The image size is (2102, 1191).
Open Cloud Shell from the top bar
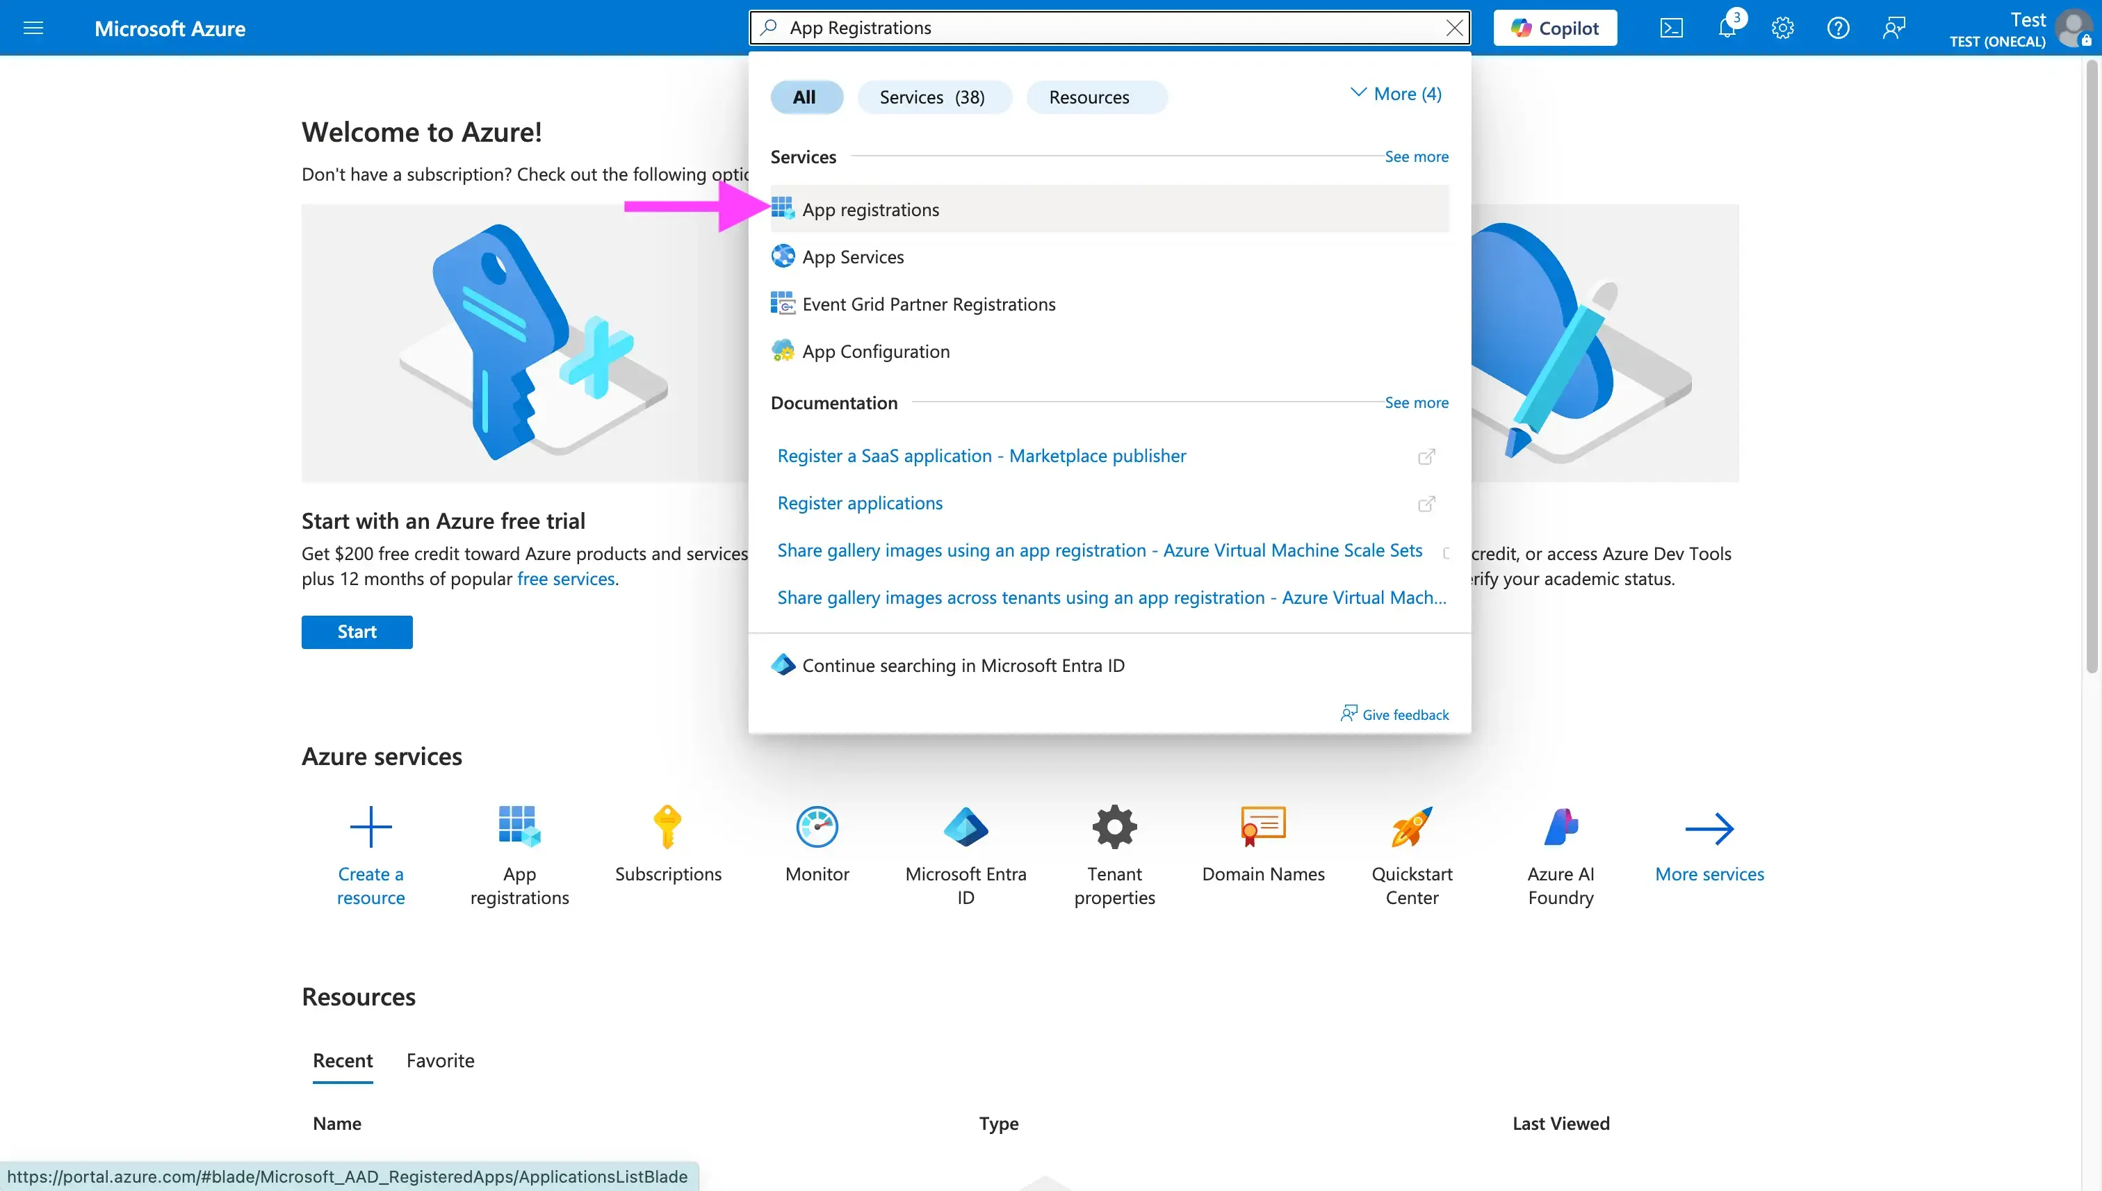click(1672, 28)
